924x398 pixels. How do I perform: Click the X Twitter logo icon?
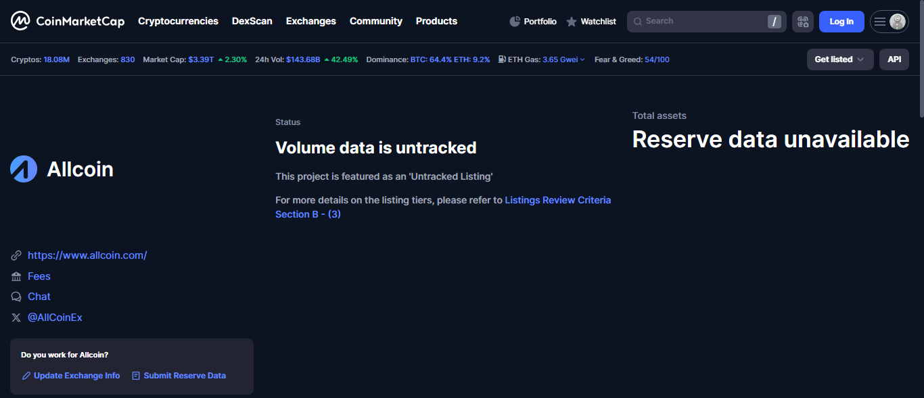point(16,318)
